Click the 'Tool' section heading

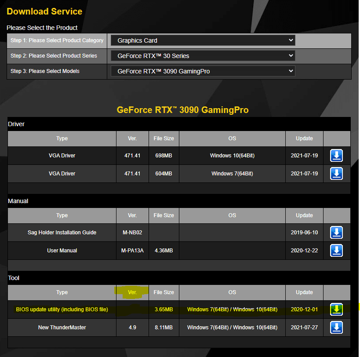click(x=14, y=278)
